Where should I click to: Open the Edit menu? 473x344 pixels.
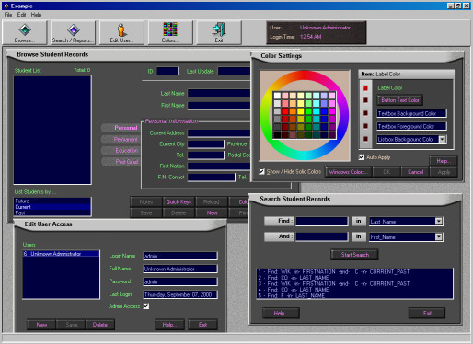click(21, 15)
